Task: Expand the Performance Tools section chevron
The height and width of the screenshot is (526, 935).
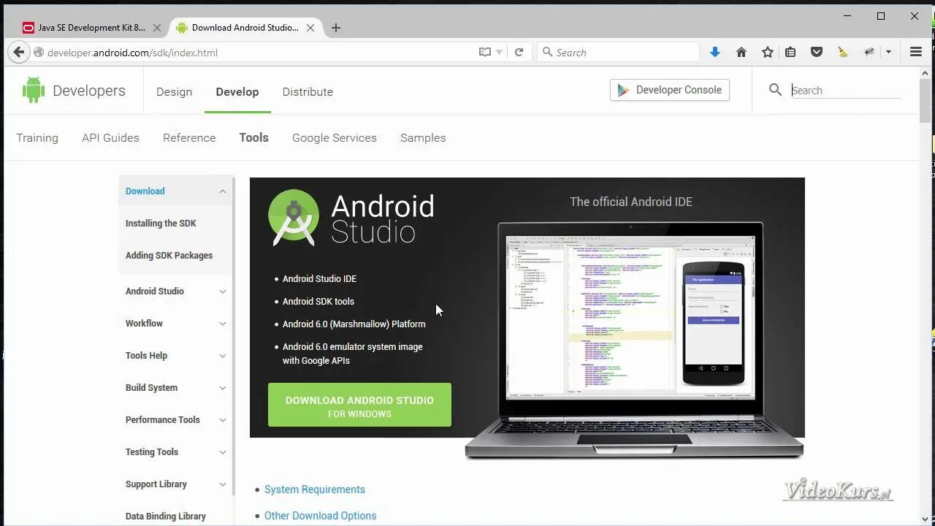Action: [x=223, y=420]
